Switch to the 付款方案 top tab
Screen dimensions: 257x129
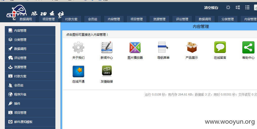click(x=71, y=19)
